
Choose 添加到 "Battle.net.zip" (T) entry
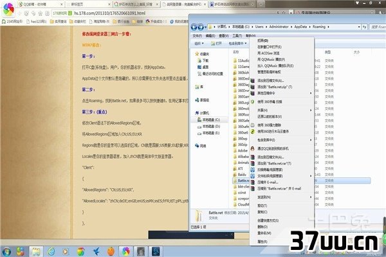[275, 87]
